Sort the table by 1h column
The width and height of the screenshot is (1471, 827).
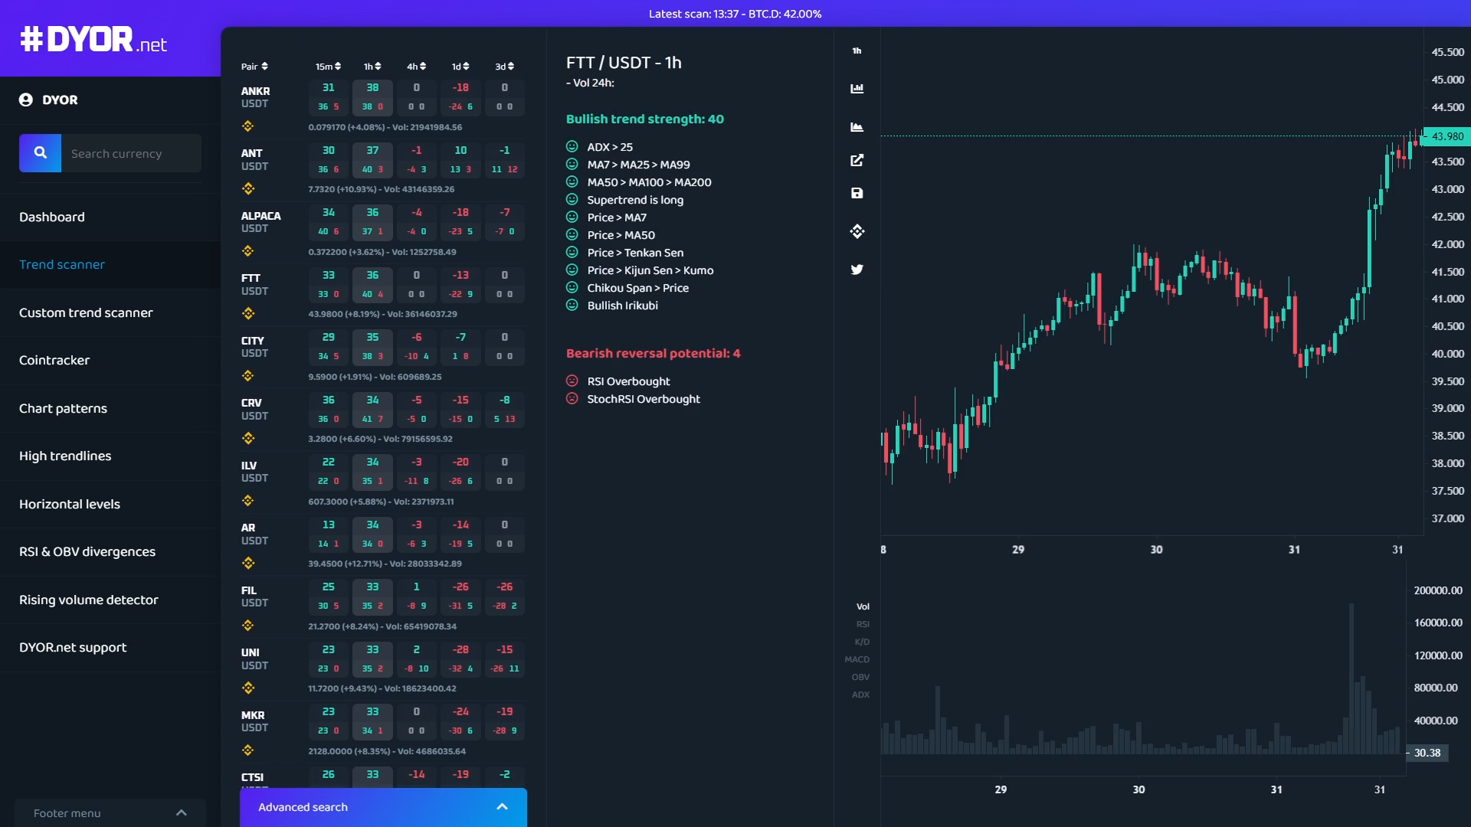coord(372,67)
